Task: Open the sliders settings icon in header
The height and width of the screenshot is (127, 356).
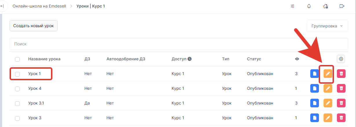Action: point(292,6)
